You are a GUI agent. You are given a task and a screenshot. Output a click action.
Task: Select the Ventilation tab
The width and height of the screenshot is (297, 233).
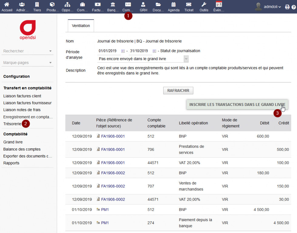coord(81,26)
